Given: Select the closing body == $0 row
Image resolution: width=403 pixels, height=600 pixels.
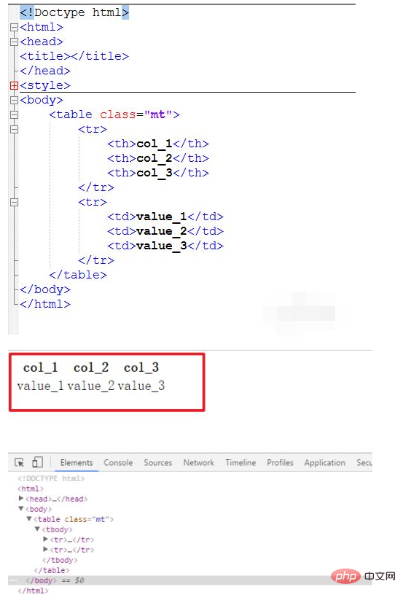Looking at the screenshot, I should 190,580.
